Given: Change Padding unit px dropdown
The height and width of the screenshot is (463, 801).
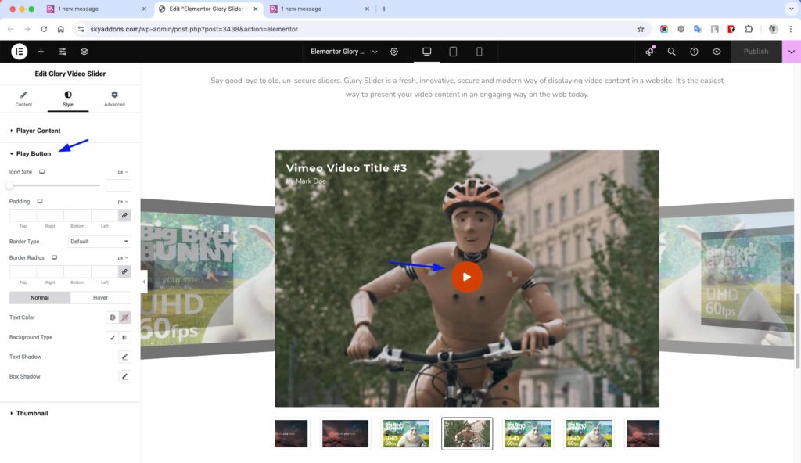Looking at the screenshot, I should (x=123, y=201).
